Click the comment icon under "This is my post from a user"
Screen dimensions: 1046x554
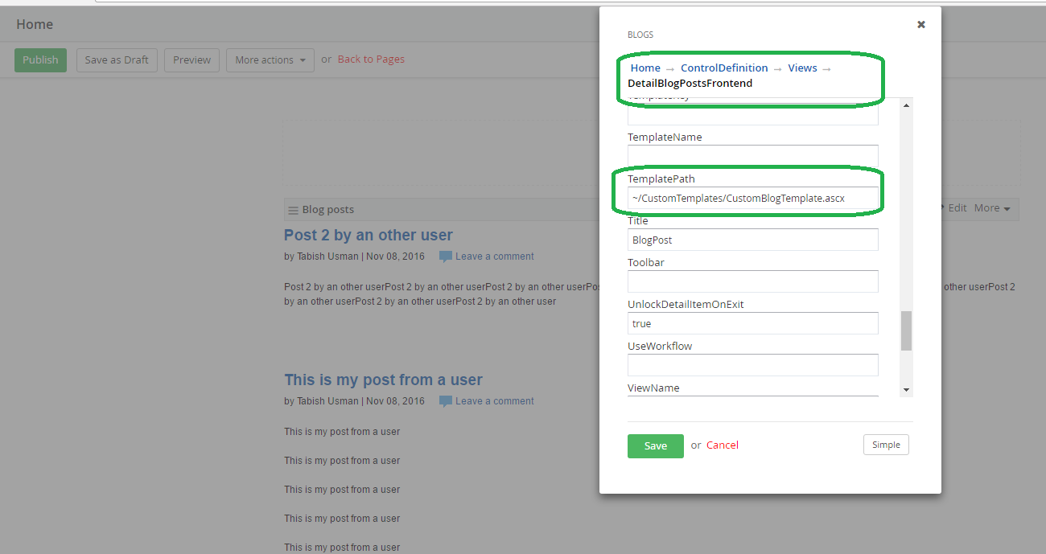point(446,400)
